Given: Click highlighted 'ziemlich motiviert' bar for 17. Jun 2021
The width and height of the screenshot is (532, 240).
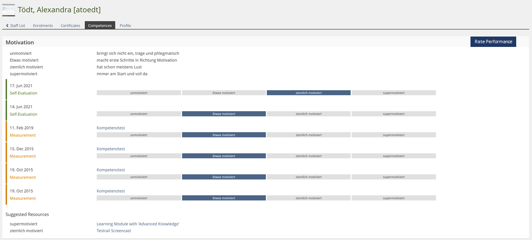Looking at the screenshot, I should [x=308, y=93].
